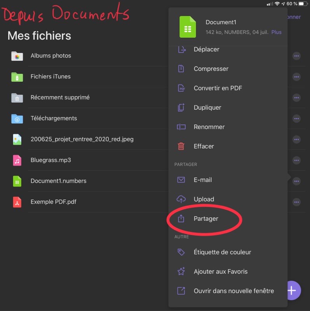Click the Upload cloud icon

click(x=181, y=199)
